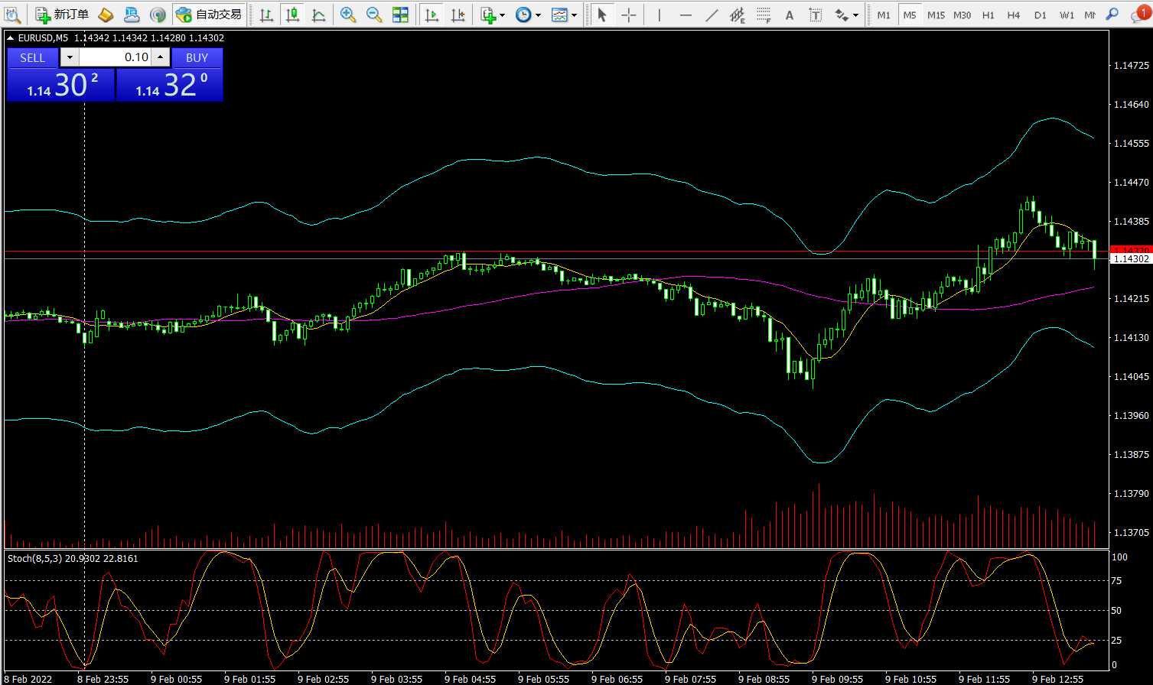Switch to H4 timeframe
Viewport: 1153px width, 685px height.
tap(1014, 15)
